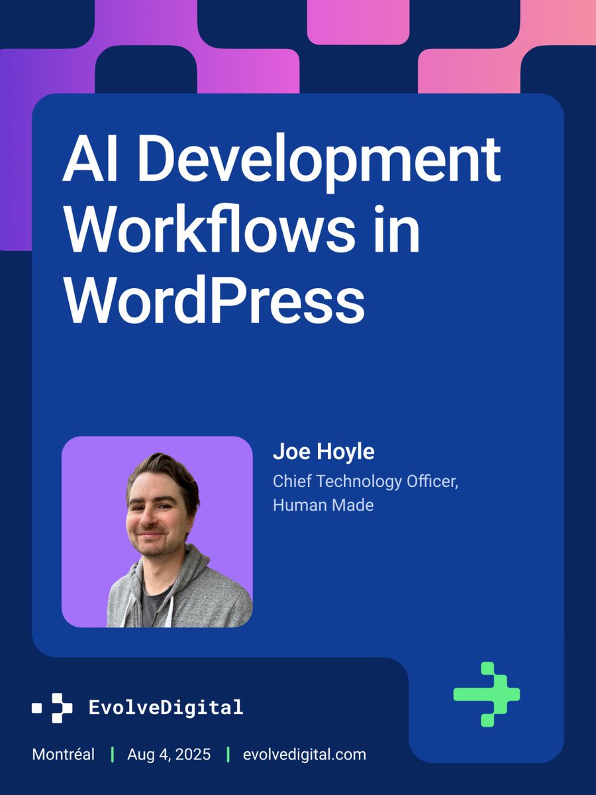The height and width of the screenshot is (795, 596).
Task: Open the evolvedigital.com link
Action: pyautogui.click(x=305, y=754)
